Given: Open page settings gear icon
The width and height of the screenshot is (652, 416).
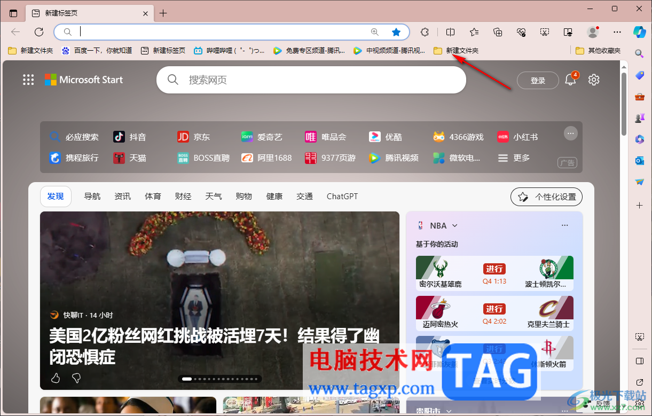Looking at the screenshot, I should (594, 80).
